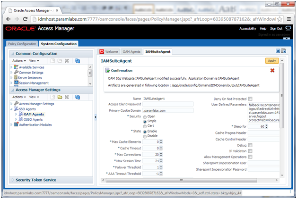297x199 pixels.
Task: Switch to the System Configuration tab
Action: coord(59,44)
